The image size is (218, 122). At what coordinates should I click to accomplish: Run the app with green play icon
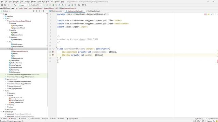coord(44,5)
